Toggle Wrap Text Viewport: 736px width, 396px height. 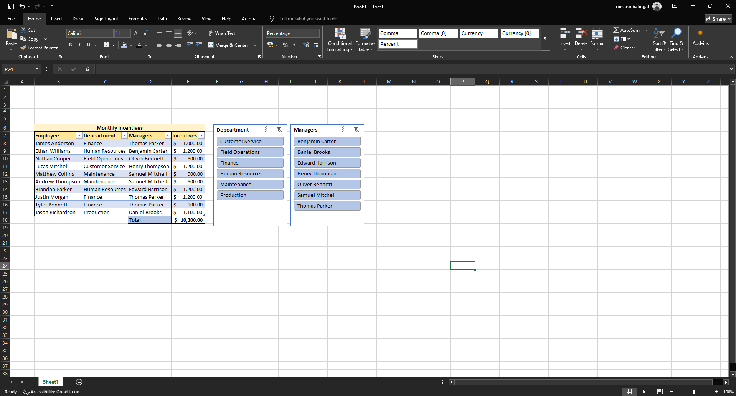click(x=222, y=33)
